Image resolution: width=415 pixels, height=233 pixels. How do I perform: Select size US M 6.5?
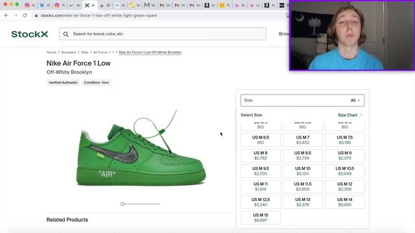pyautogui.click(x=261, y=140)
